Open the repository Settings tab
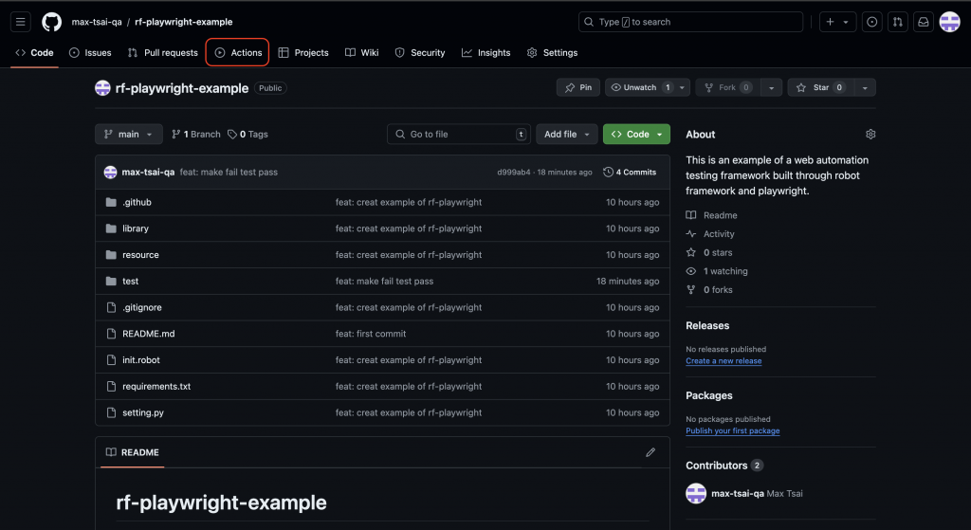Image resolution: width=971 pixels, height=530 pixels. (553, 53)
